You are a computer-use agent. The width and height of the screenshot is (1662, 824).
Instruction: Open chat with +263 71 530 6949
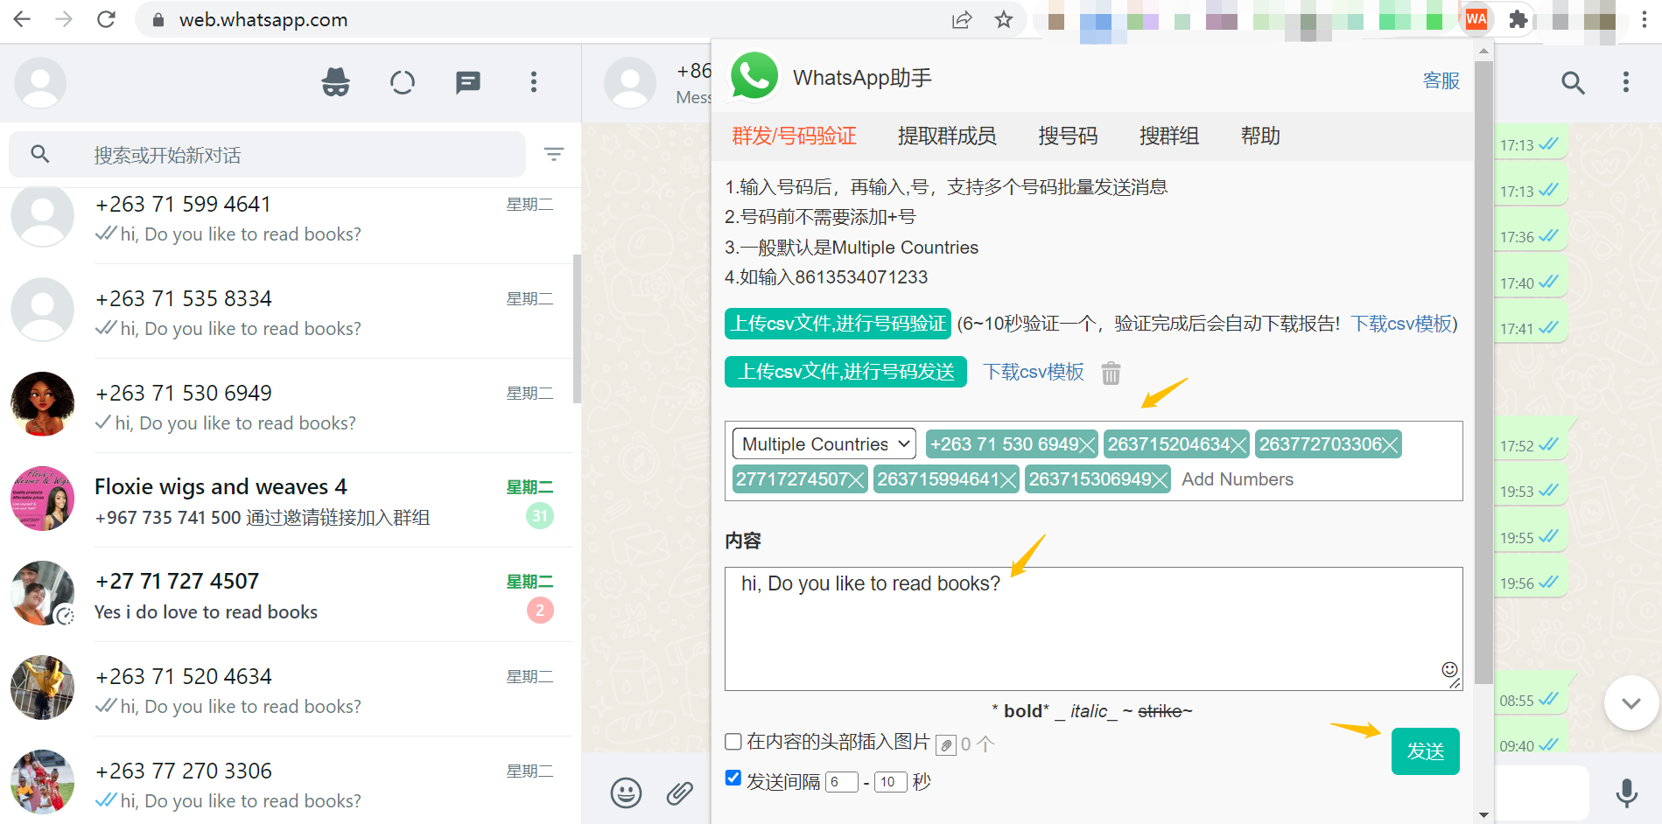pos(291,405)
